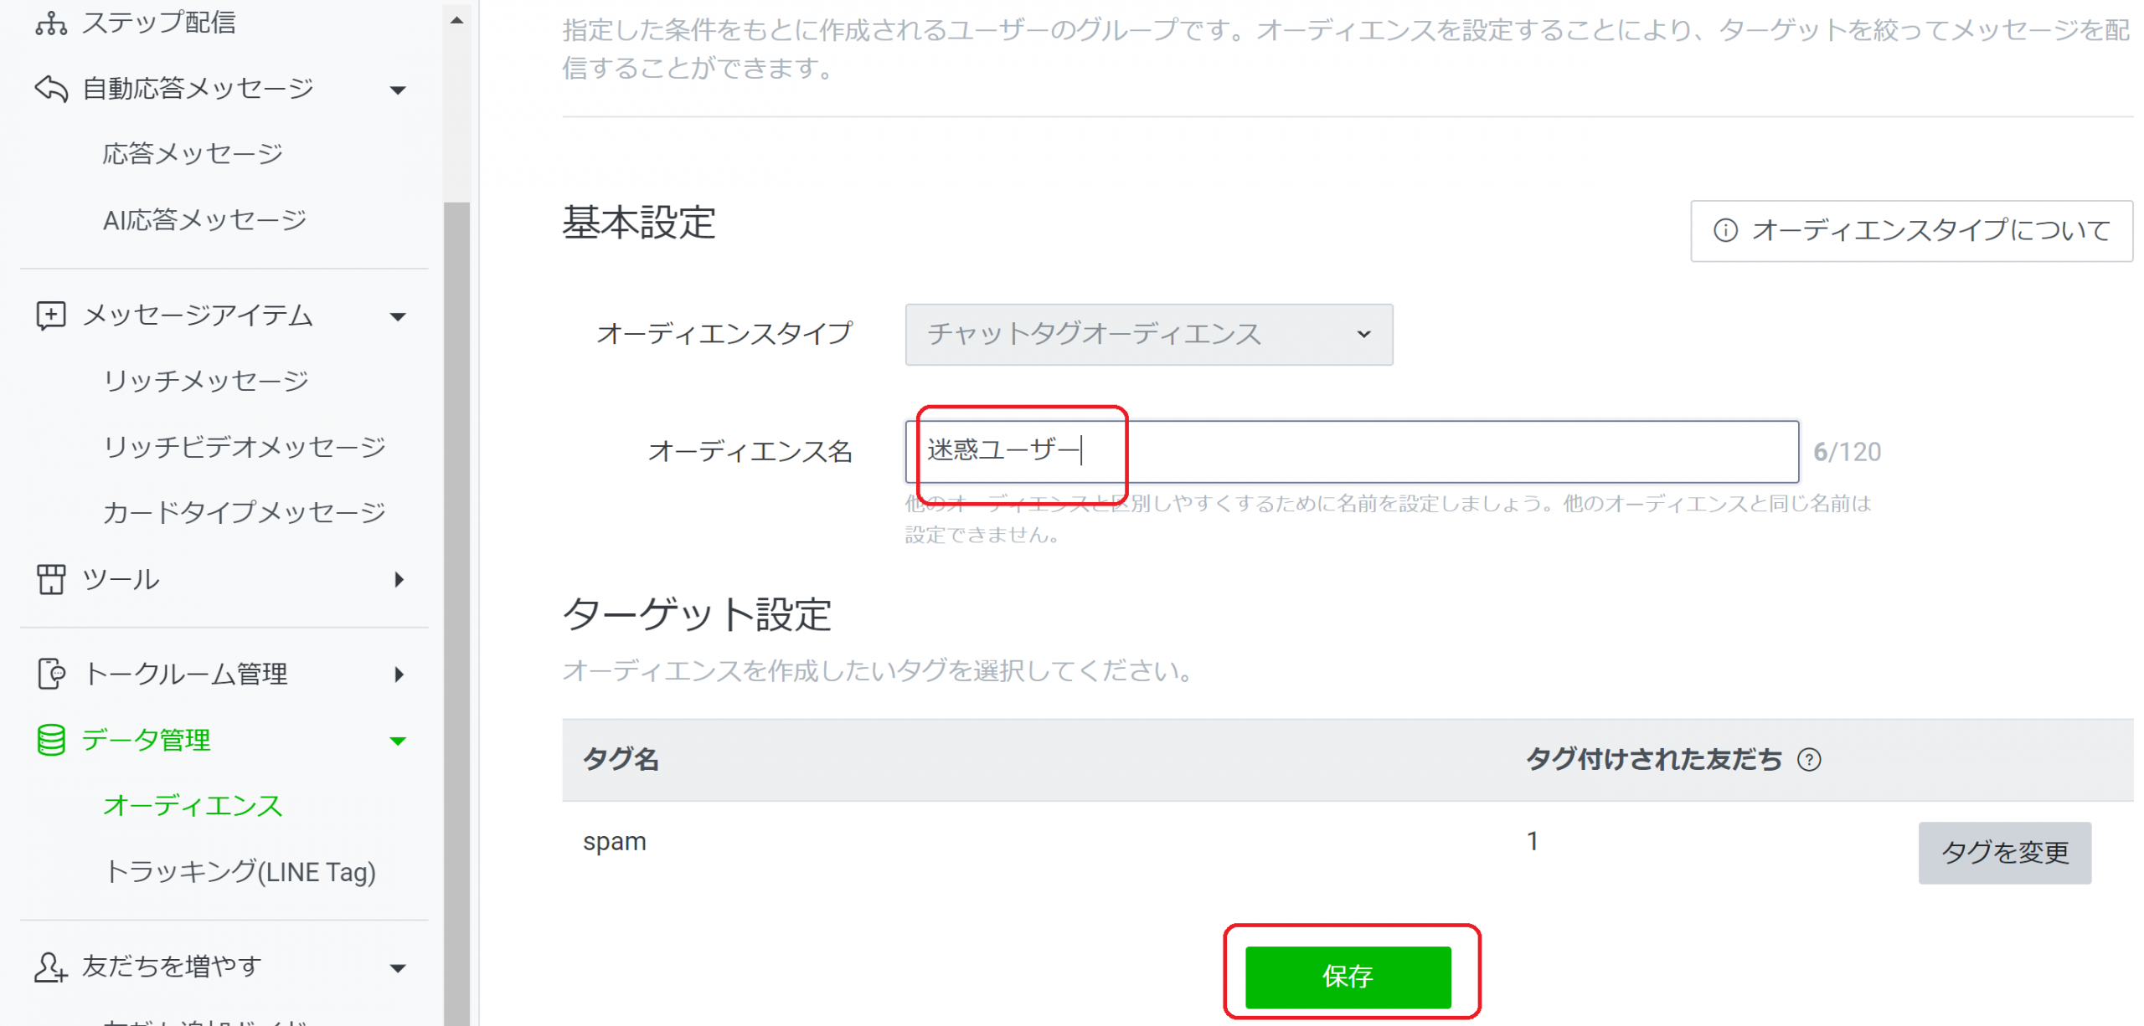Open the オーディエンス menu item
Viewport: 2144px width, 1026px height.
point(193,805)
